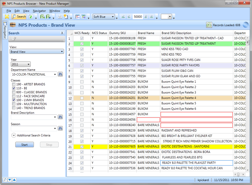The height and width of the screenshot is (185, 252).
Task: Check the 112 - FACE SKINCARE class
Action: (x=14, y=96)
